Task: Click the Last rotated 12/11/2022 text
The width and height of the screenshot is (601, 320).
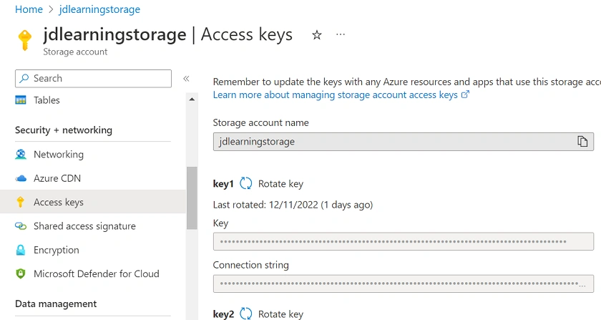Action: point(293,205)
